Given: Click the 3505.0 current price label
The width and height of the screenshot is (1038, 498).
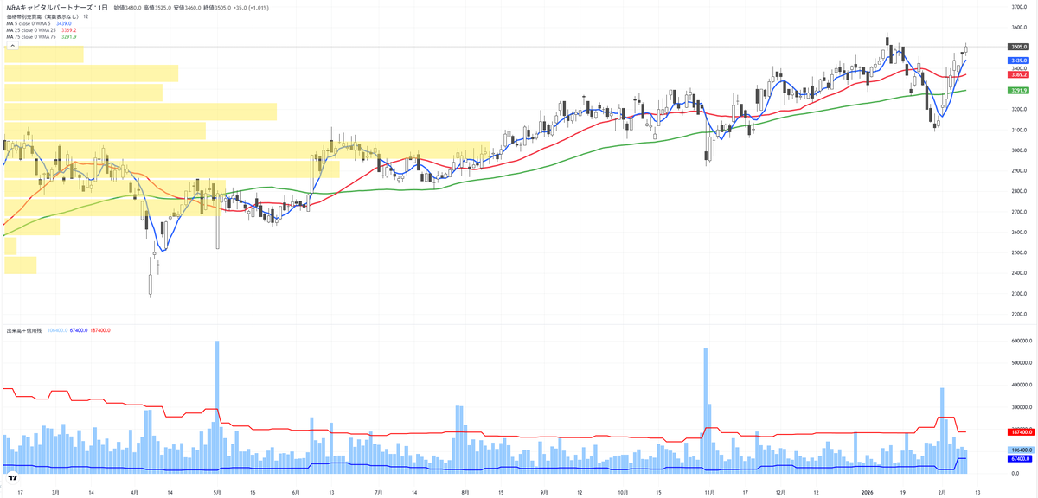Looking at the screenshot, I should coord(1018,47).
